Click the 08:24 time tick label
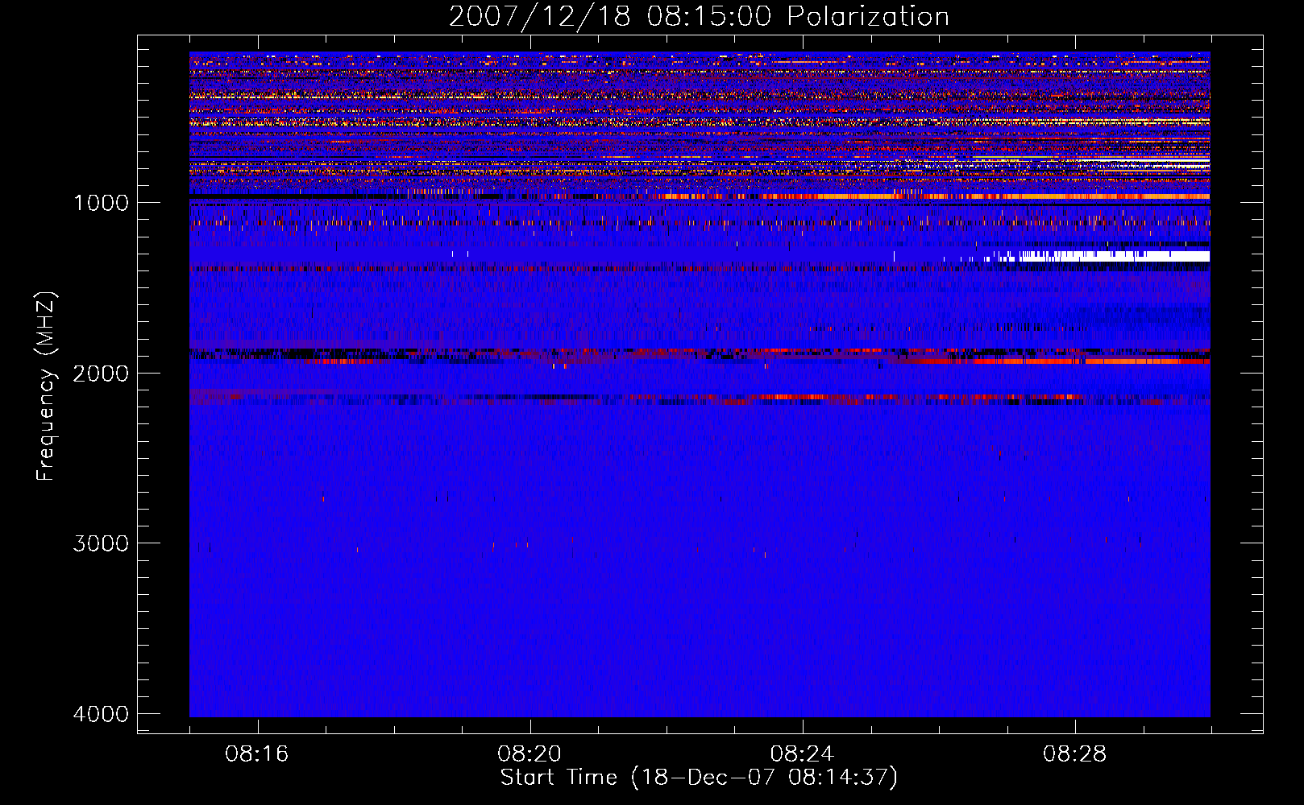The height and width of the screenshot is (805, 1304). (802, 754)
